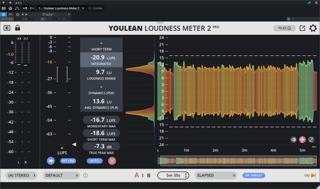
Task: Click the 3m mark on the timeline
Action: click(x=244, y=150)
